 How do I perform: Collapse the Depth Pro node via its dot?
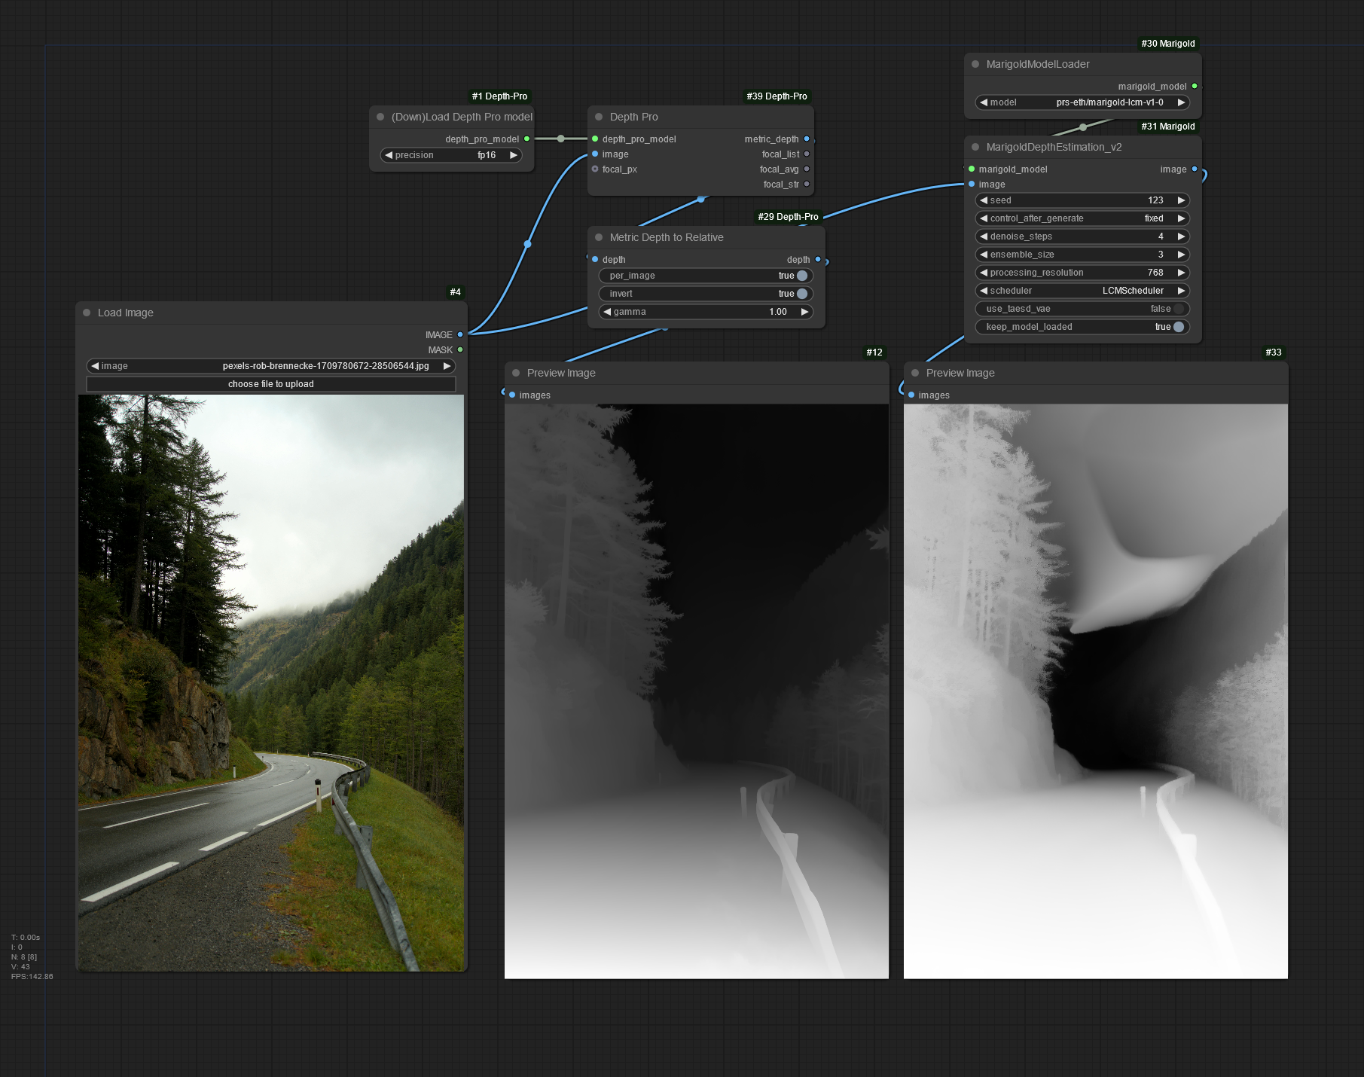coord(599,117)
